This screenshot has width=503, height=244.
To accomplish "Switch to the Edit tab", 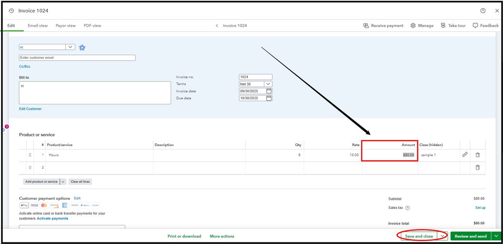I will pyautogui.click(x=11, y=26).
